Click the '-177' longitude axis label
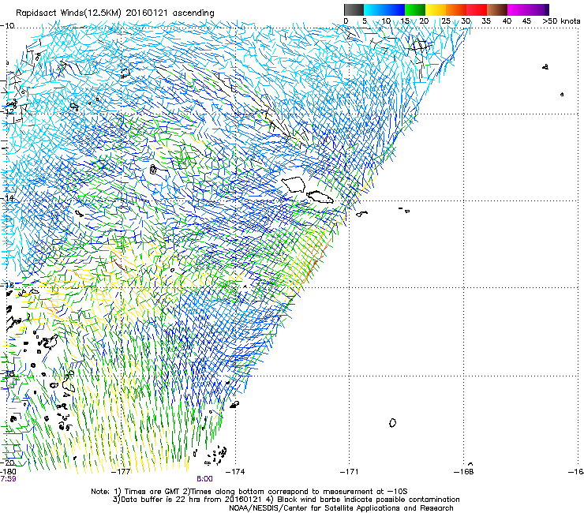584x513 pixels. pyautogui.click(x=122, y=472)
